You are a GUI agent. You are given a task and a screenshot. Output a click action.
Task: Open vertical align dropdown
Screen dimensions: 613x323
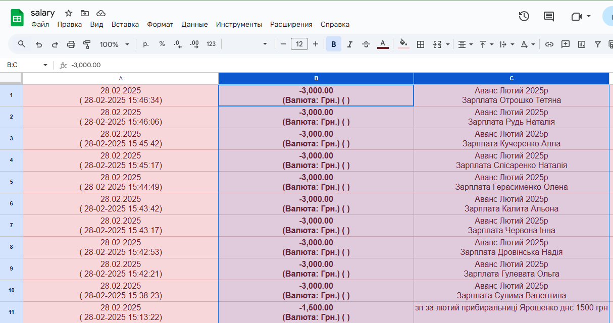coord(486,44)
